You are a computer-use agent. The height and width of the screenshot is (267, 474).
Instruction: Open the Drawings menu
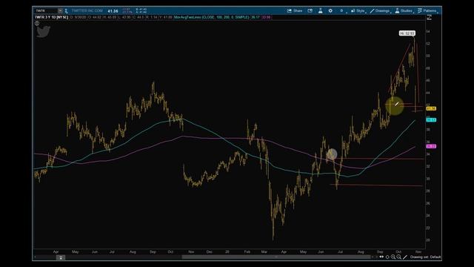[x=381, y=11]
